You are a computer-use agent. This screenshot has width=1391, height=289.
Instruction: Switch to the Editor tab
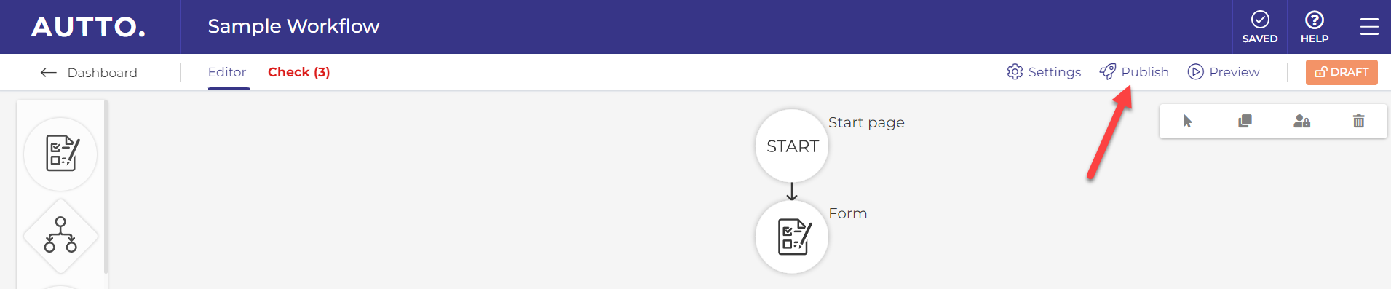pos(227,72)
